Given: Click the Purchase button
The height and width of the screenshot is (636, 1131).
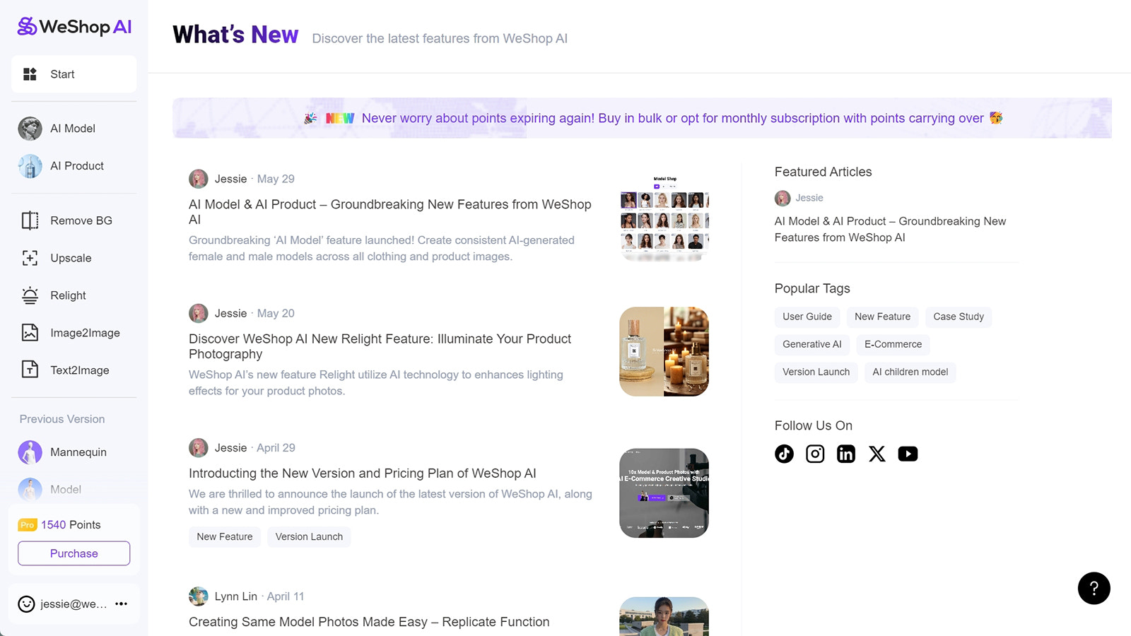Looking at the screenshot, I should (74, 553).
